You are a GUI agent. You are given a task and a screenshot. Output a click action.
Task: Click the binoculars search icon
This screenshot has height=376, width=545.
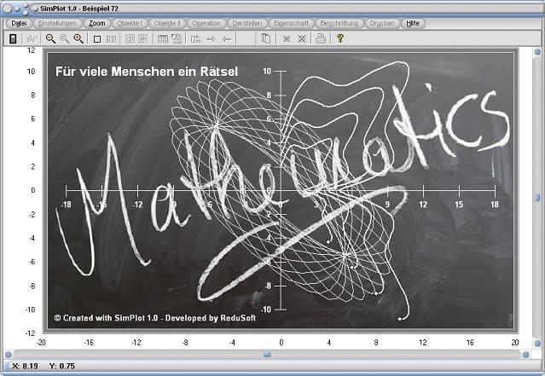pyautogui.click(x=32, y=39)
